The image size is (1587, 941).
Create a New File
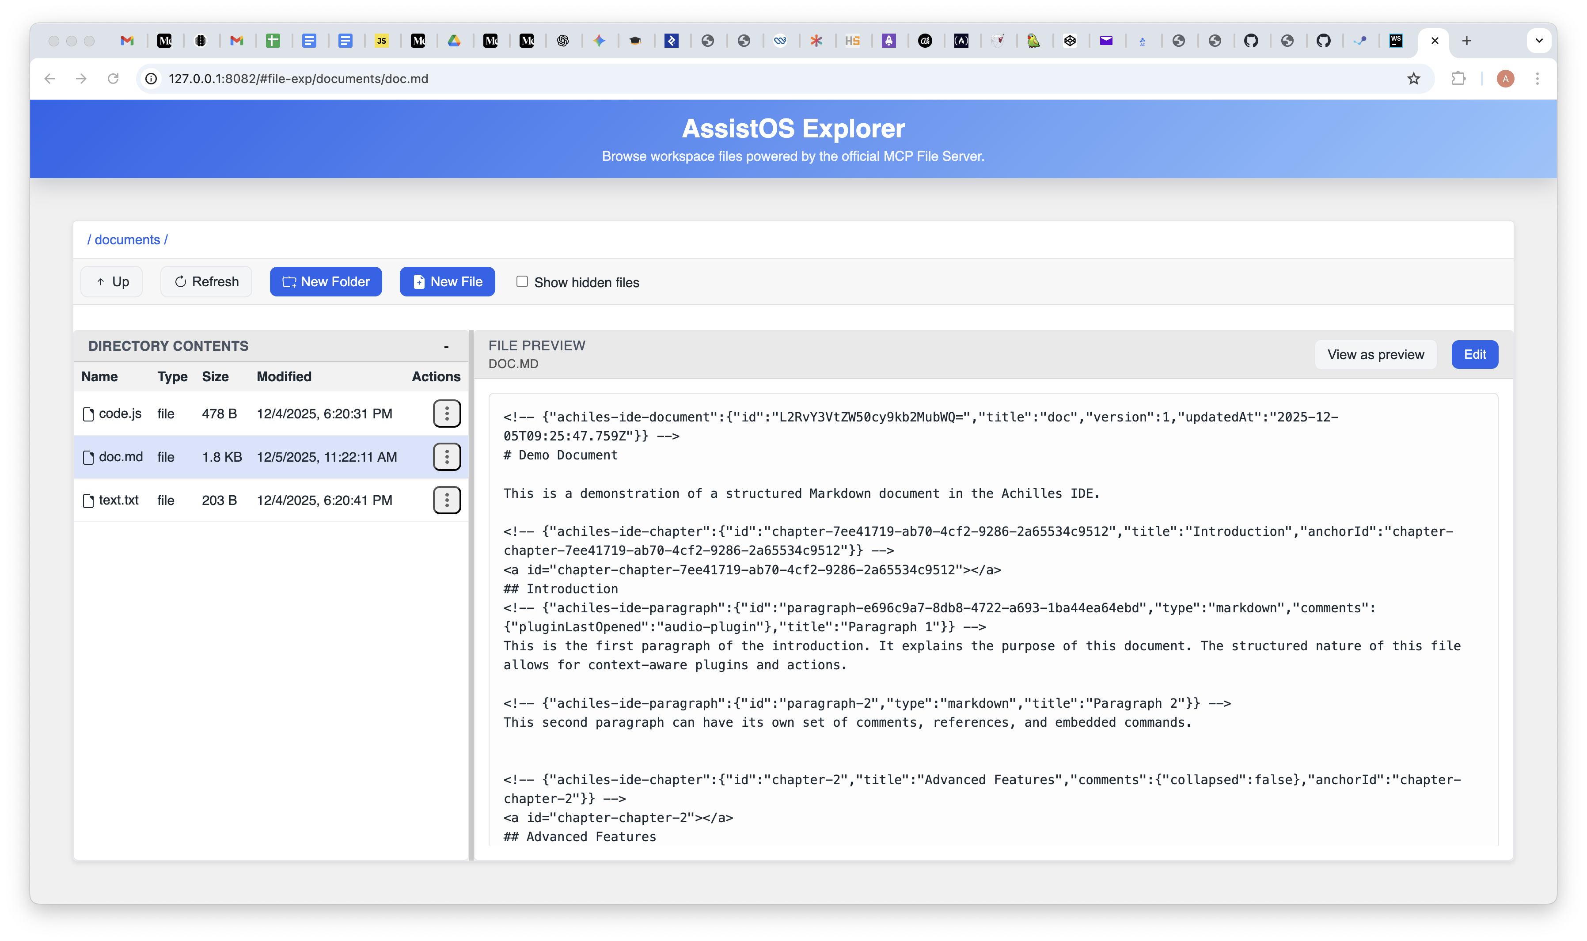tap(448, 281)
